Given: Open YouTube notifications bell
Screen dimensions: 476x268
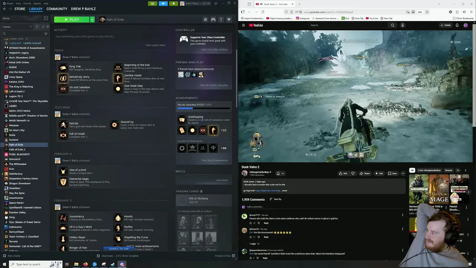Looking at the screenshot, I should 457,25.
